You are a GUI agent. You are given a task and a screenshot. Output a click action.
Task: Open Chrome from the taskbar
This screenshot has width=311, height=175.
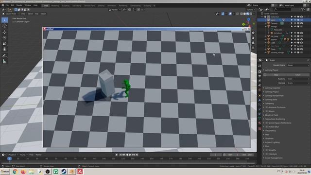(15, 172)
